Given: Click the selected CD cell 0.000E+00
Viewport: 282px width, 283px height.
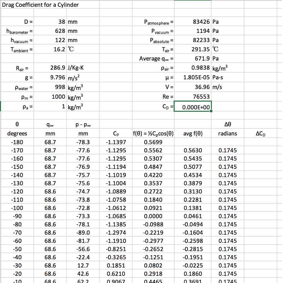Looking at the screenshot, I should pos(193,106).
